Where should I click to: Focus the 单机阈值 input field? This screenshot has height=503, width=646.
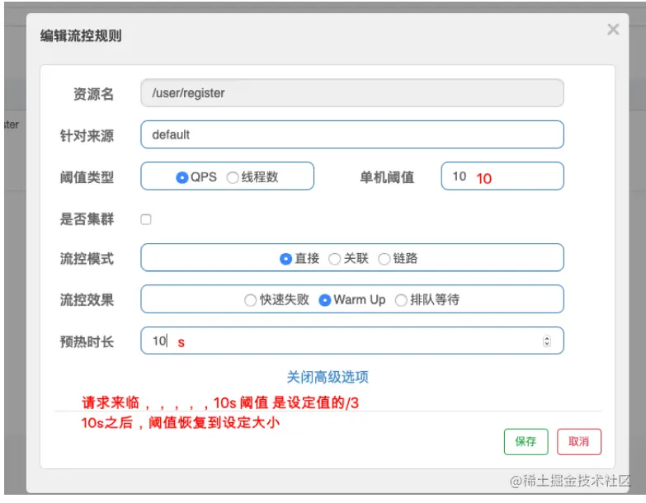coord(502,176)
